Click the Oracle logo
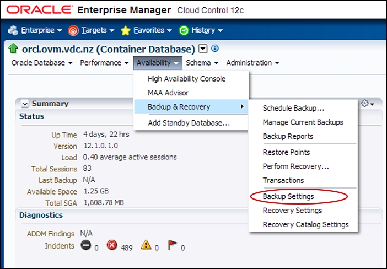This screenshot has height=269, width=387. (x=40, y=10)
